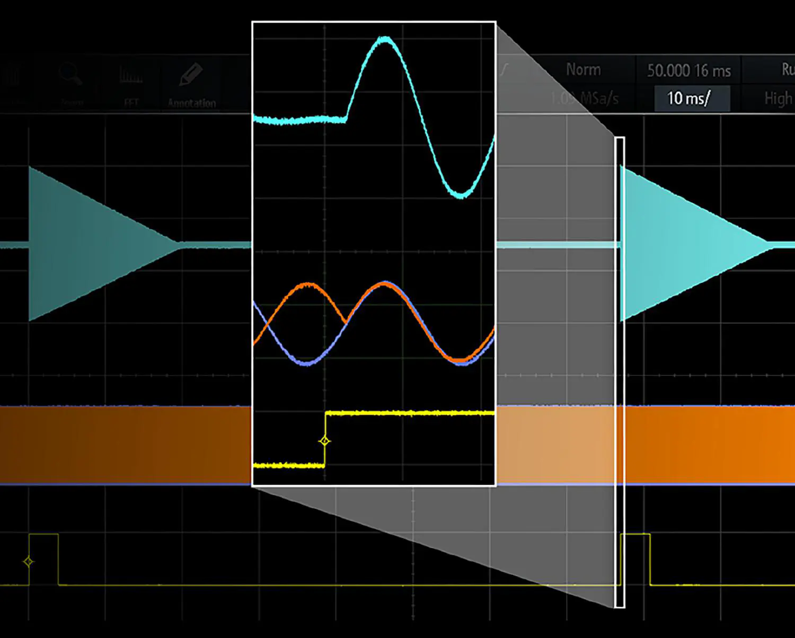Click the 50.000 16 ms horizontal position field

pyautogui.click(x=688, y=70)
